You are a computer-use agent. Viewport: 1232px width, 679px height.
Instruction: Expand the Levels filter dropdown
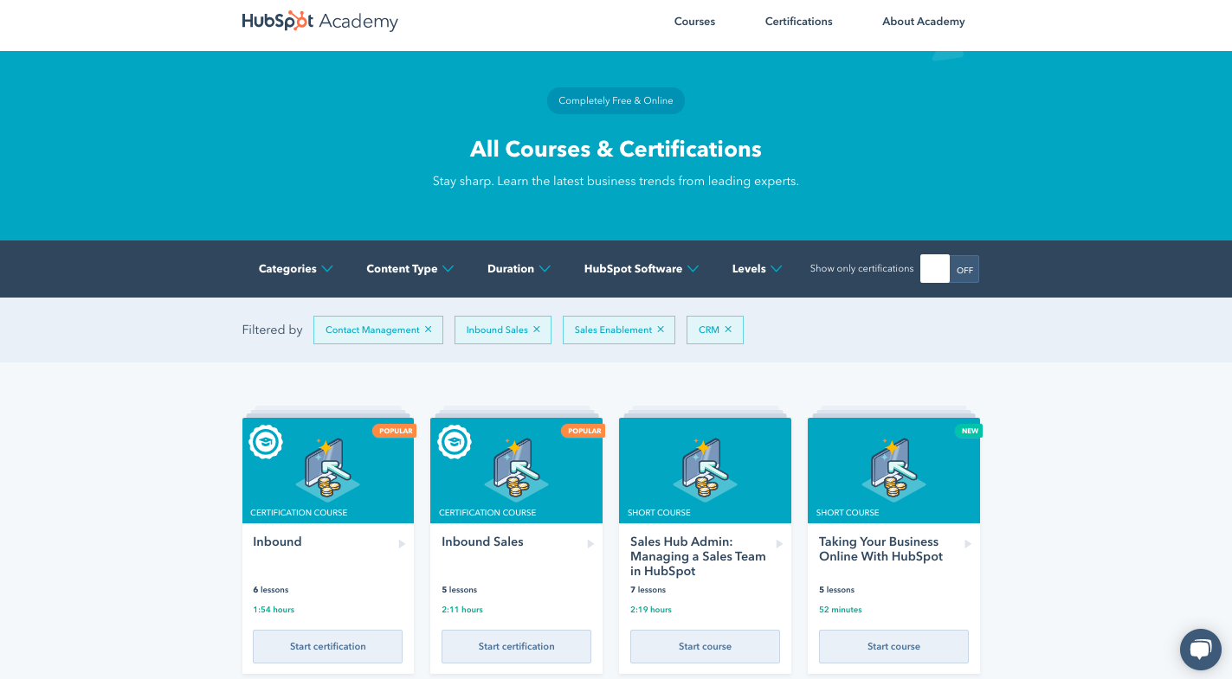(757, 269)
